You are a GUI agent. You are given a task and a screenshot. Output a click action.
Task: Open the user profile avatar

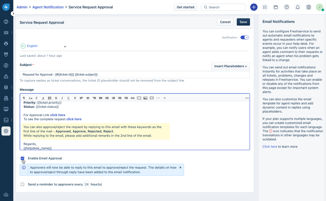[x=320, y=7]
